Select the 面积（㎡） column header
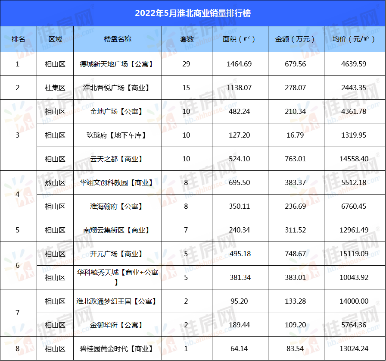The height and width of the screenshot is (361, 386). (240, 39)
